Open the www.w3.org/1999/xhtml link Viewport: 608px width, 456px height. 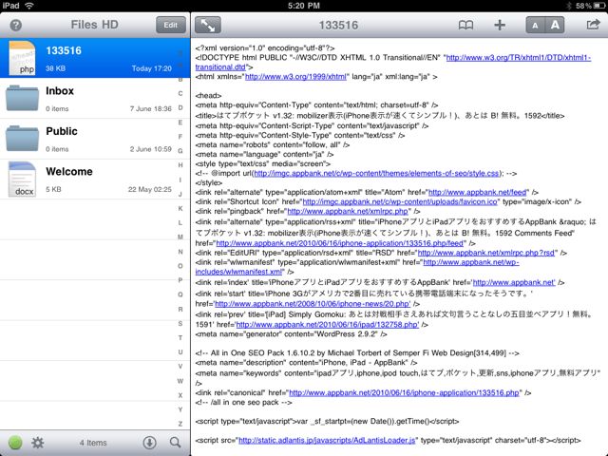[295, 77]
